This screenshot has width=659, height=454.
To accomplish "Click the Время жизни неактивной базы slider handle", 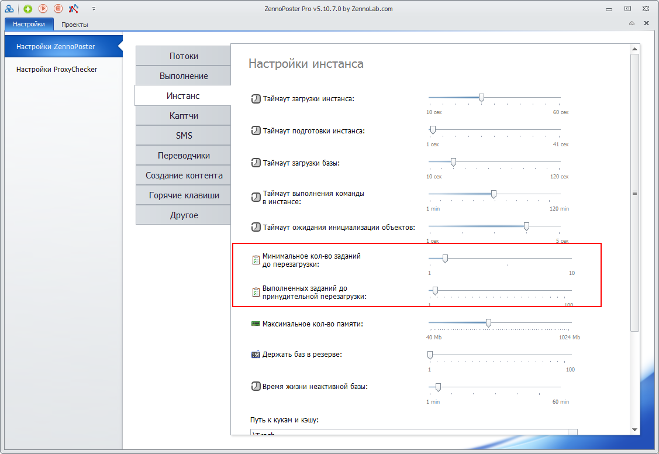I will pos(438,387).
